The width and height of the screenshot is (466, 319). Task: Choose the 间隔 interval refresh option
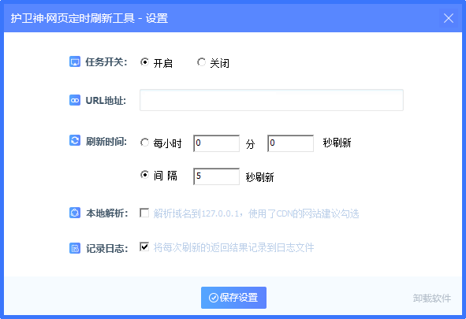click(144, 175)
